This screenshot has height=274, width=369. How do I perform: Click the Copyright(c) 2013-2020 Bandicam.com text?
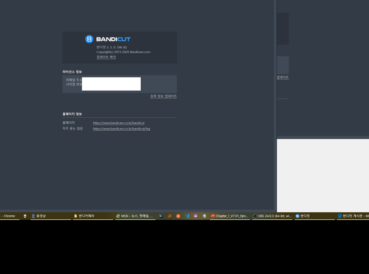click(123, 52)
